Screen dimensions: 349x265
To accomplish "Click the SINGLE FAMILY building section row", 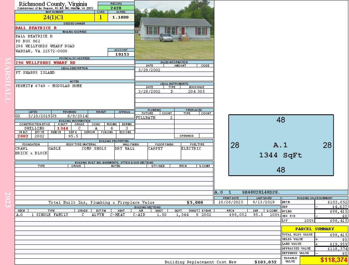I will pyautogui.click(x=147, y=215).
